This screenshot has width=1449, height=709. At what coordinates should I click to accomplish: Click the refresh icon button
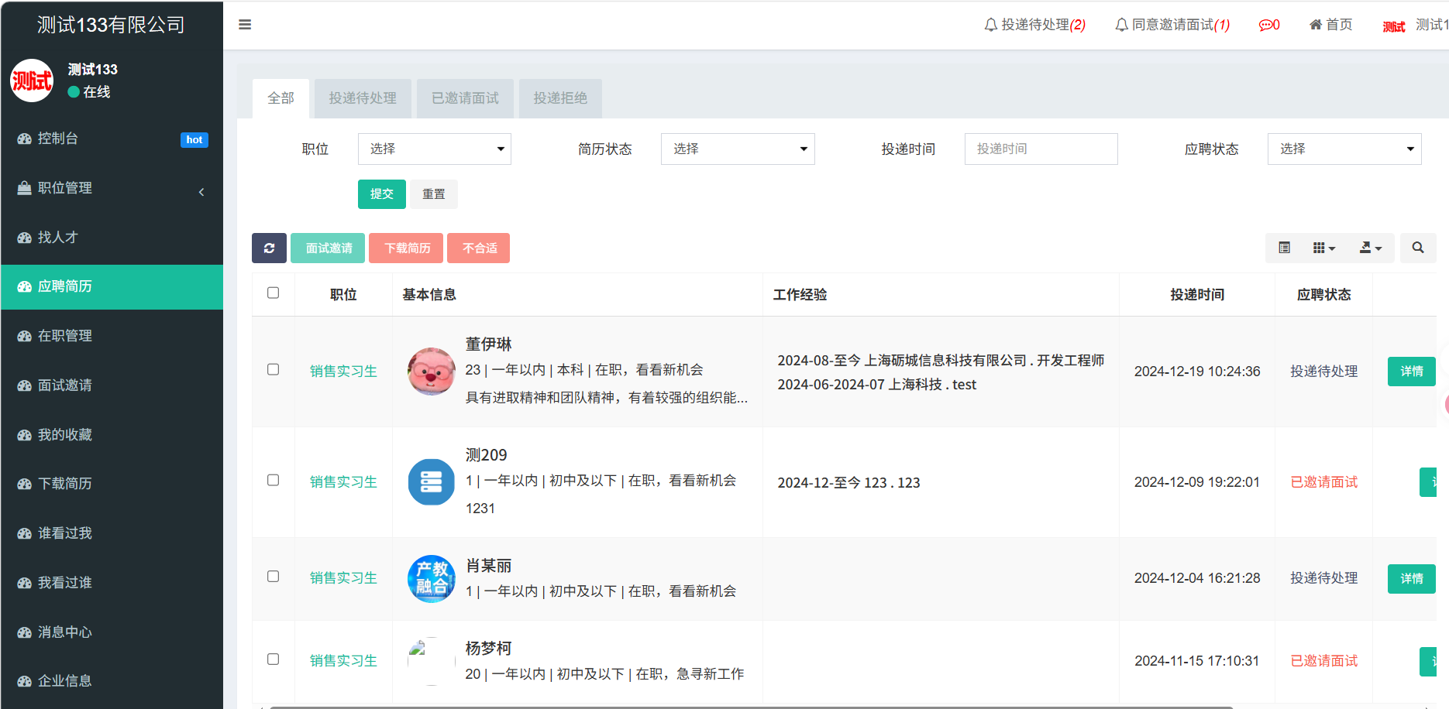pos(269,248)
